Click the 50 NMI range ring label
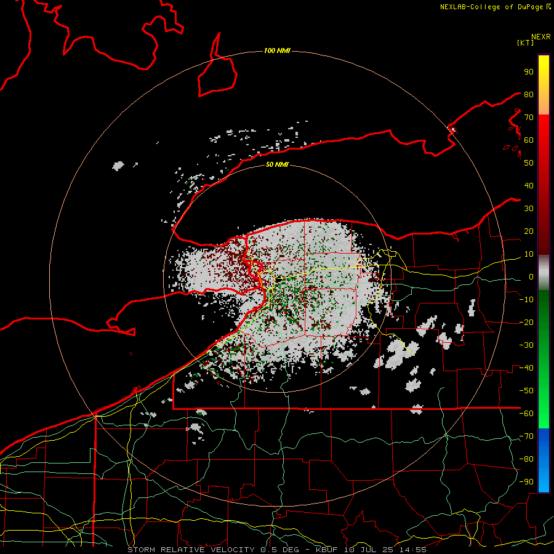The width and height of the screenshot is (554, 554). (277, 164)
